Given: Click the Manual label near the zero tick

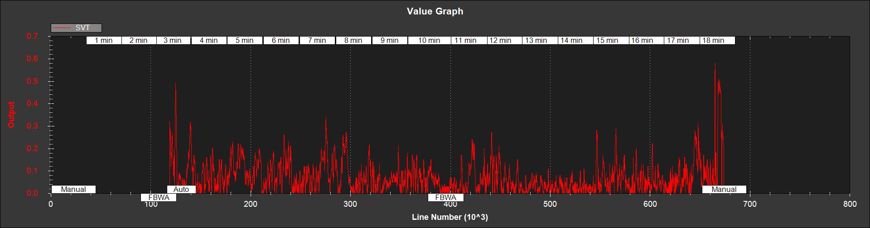Looking at the screenshot, I should (73, 190).
